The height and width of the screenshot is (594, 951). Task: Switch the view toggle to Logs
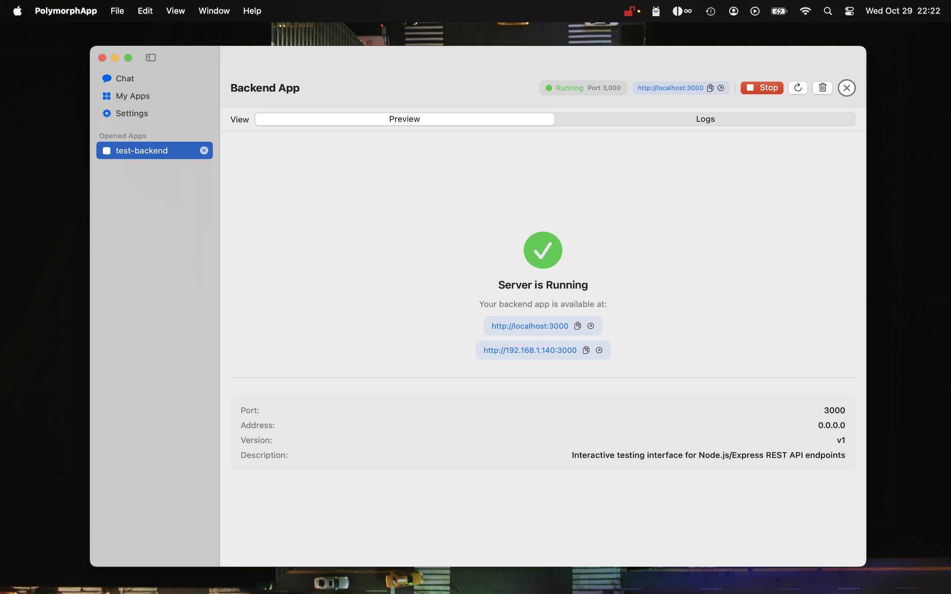coord(705,119)
